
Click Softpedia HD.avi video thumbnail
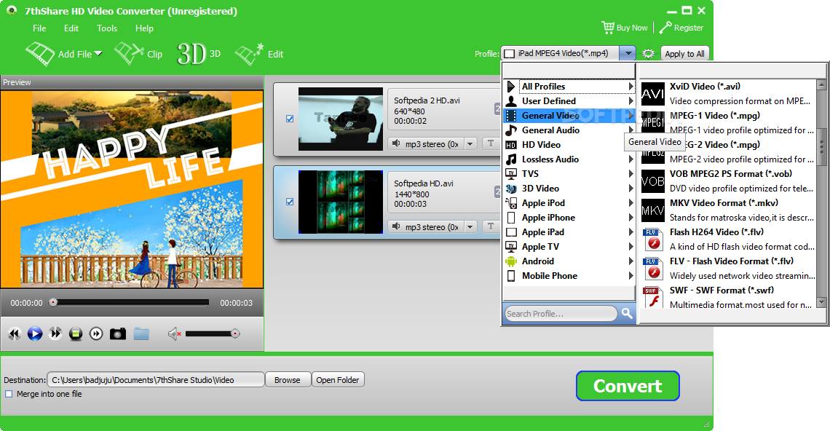[340, 202]
